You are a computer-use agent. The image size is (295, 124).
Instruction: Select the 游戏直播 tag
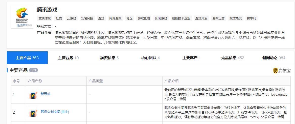click(144, 18)
